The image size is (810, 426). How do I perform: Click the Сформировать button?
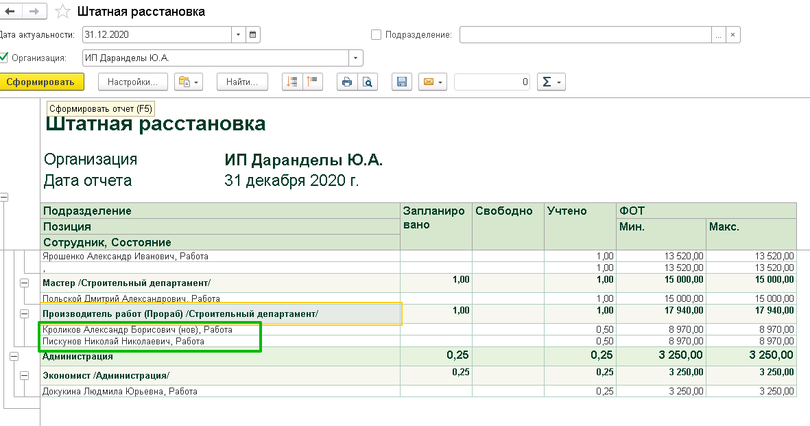[x=42, y=82]
